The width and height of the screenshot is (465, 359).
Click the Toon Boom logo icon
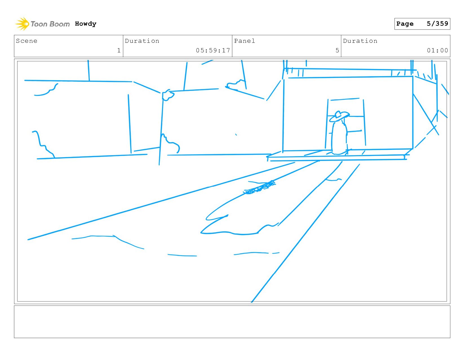(22, 24)
